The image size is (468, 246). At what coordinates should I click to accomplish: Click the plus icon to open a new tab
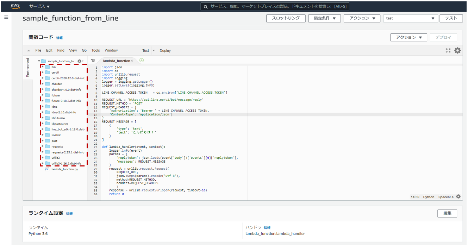(x=142, y=60)
